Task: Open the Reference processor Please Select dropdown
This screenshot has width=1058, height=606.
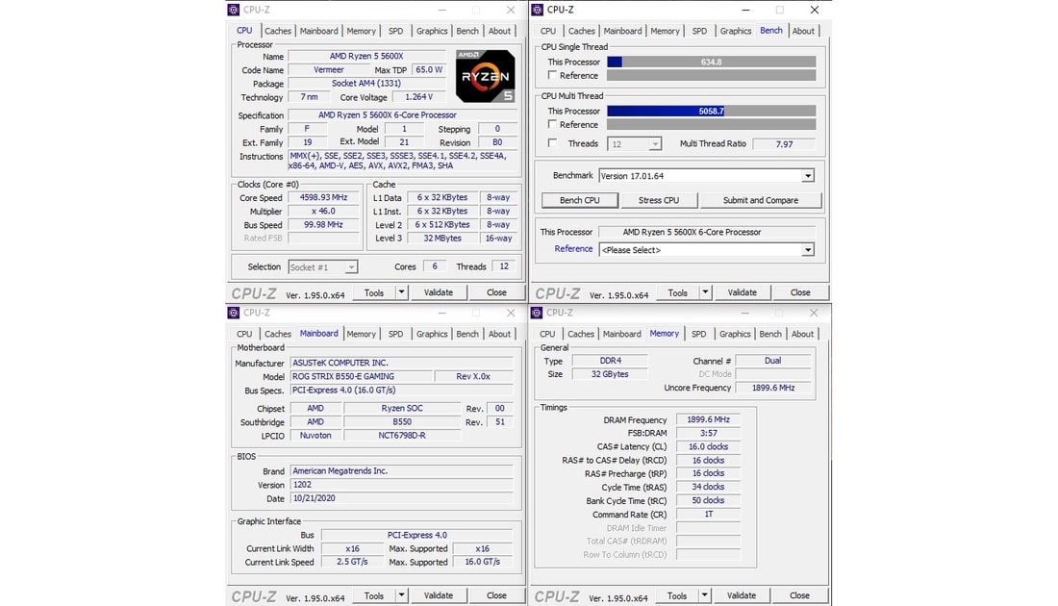Action: tap(707, 250)
